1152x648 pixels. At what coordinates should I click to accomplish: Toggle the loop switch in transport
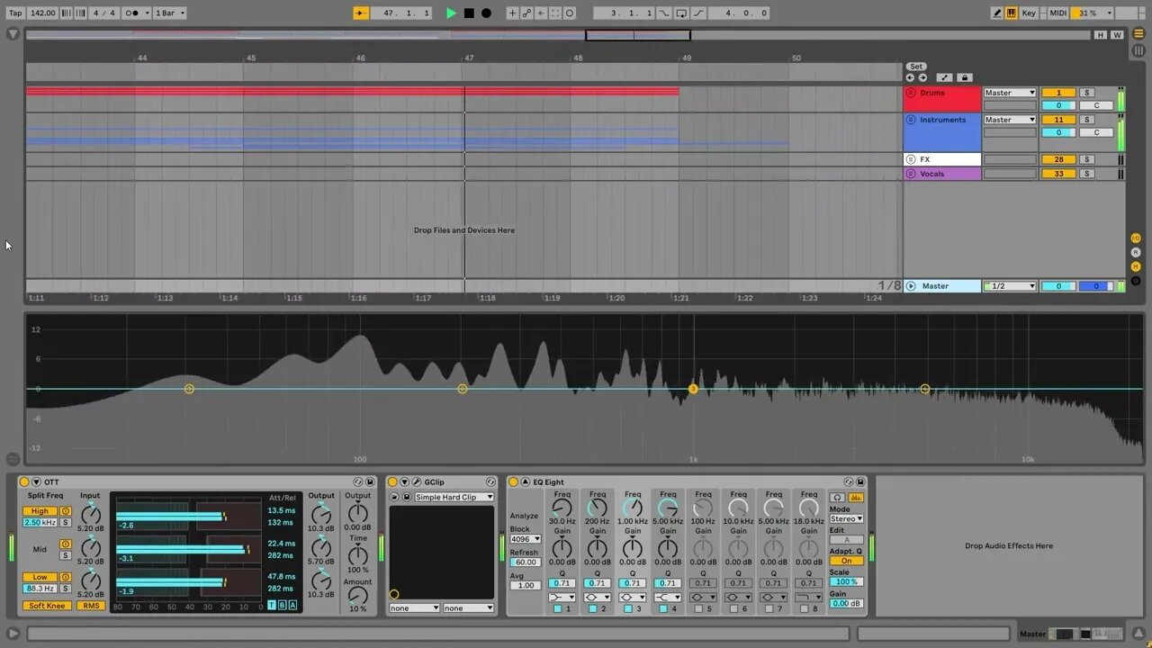[x=681, y=13]
